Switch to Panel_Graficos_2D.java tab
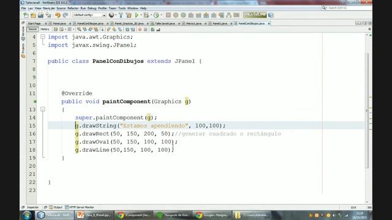Image resolution: width=392 pixels, height=220 pixels. [129, 23]
